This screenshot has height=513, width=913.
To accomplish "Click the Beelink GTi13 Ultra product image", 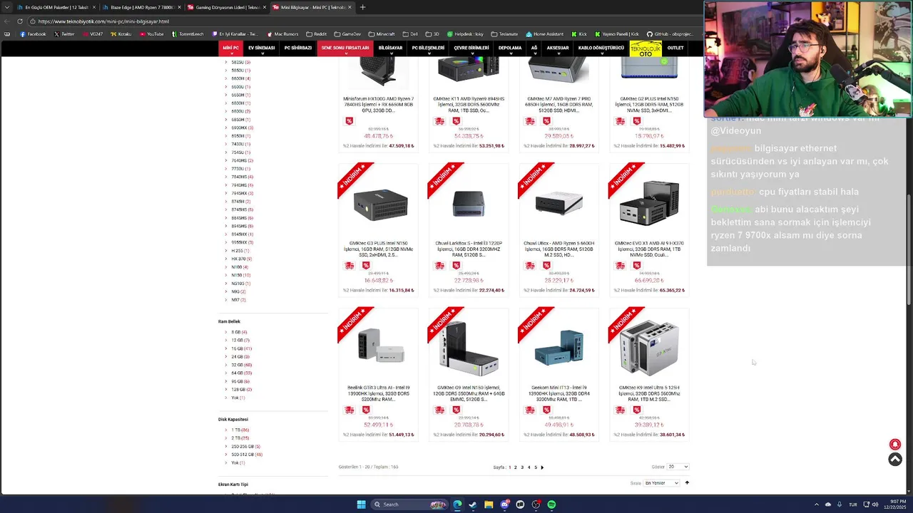I will point(381,347).
